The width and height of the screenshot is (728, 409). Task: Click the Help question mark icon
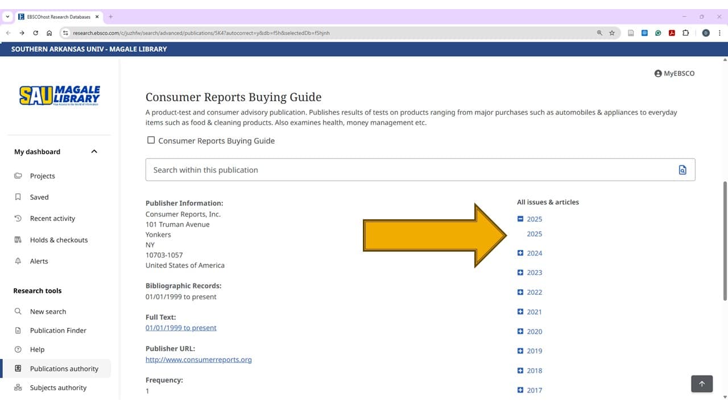pos(18,349)
